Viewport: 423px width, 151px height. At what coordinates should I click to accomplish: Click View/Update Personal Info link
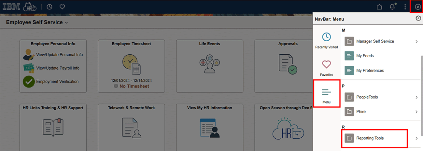click(x=59, y=55)
